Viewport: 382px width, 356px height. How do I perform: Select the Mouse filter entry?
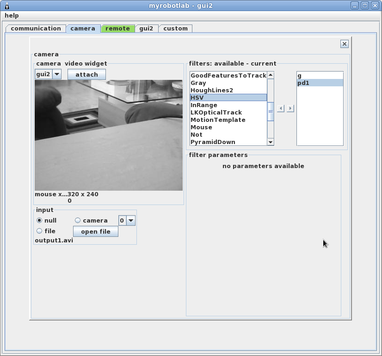tap(228, 127)
